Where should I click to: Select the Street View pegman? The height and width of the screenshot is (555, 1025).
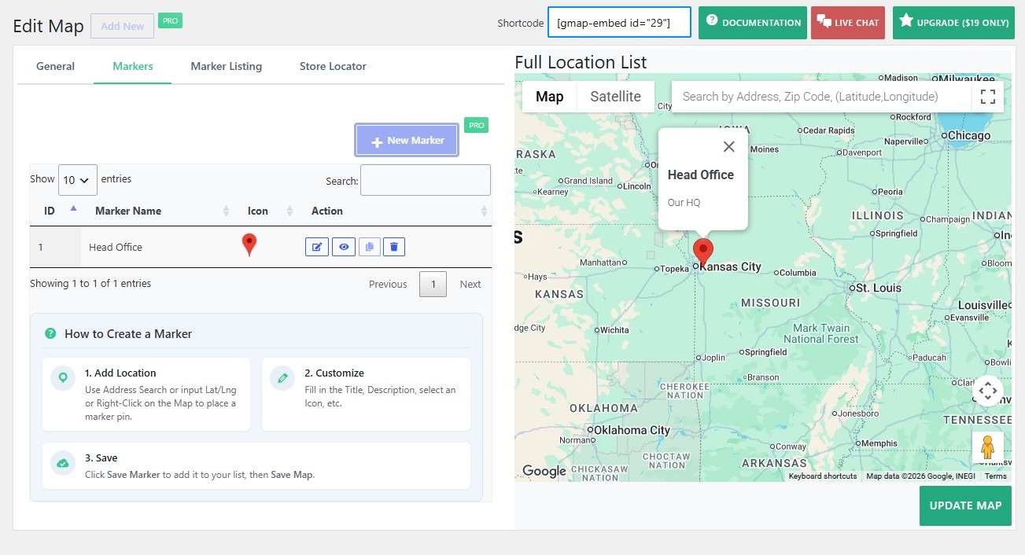988,447
